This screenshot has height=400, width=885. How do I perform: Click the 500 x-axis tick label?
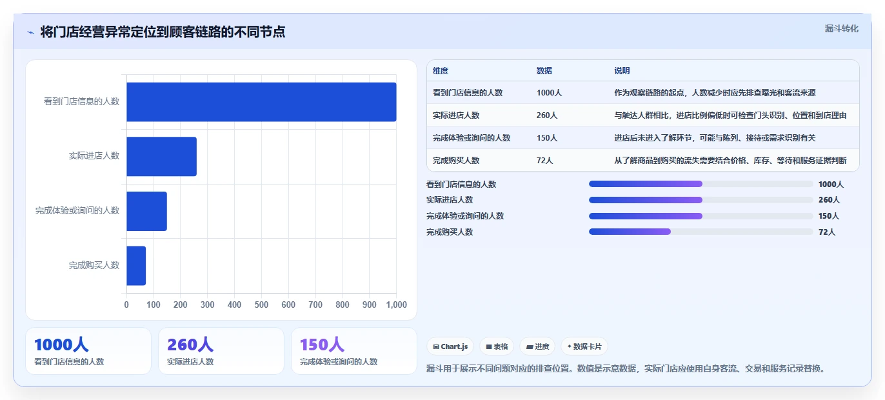261,305
